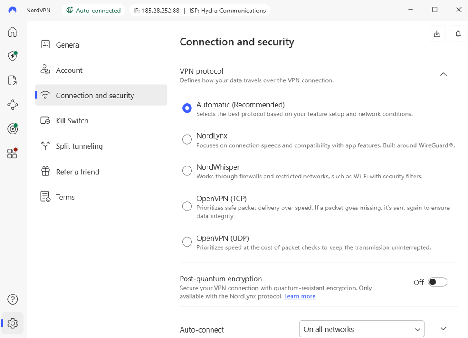Open the Kill Switch tab
The height and width of the screenshot is (338, 468).
[x=101, y=121]
